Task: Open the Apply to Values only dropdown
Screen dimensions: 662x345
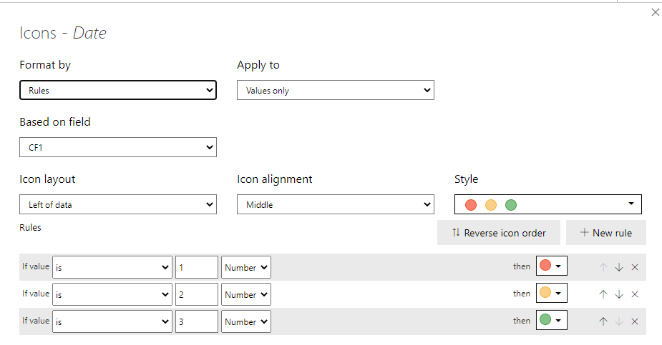Action: [335, 90]
